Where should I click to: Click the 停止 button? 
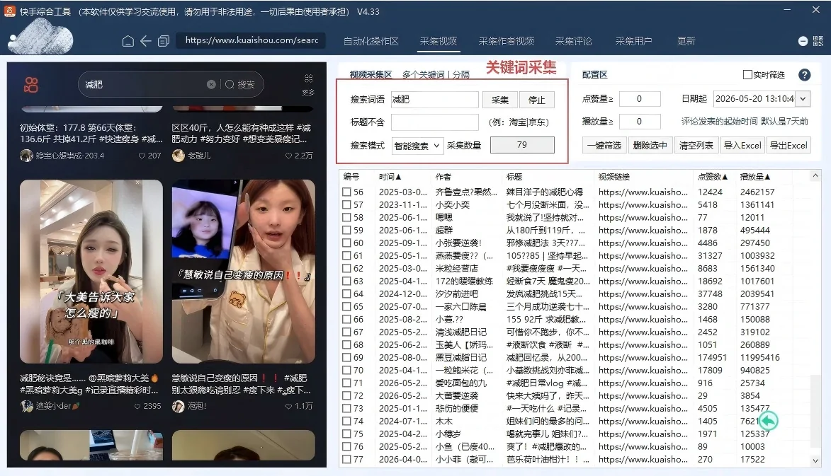point(537,100)
